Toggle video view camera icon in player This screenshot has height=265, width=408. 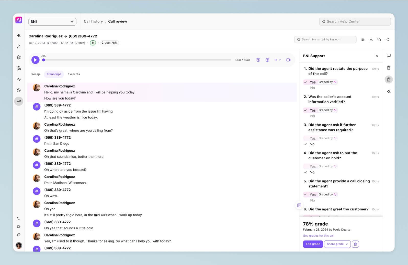point(288,60)
